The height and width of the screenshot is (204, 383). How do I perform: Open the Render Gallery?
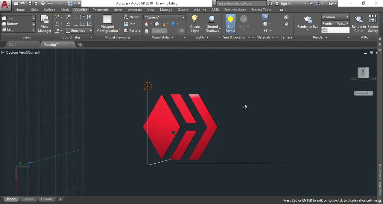coord(373,24)
